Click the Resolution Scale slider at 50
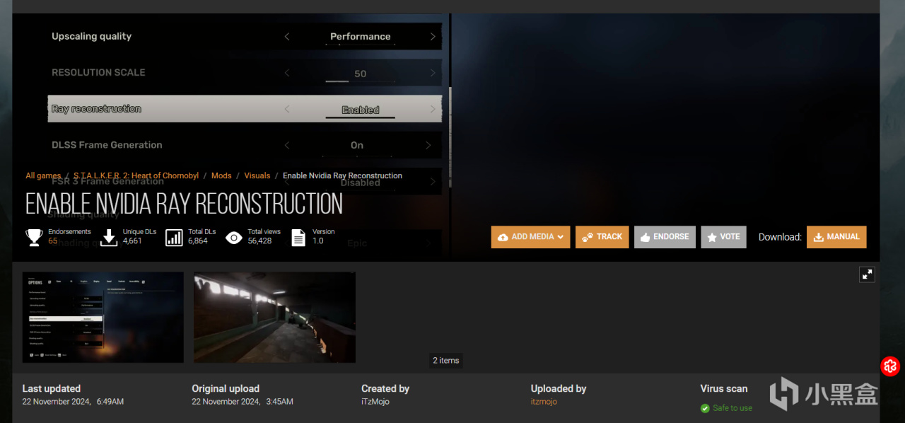This screenshot has width=905, height=423. coord(360,74)
